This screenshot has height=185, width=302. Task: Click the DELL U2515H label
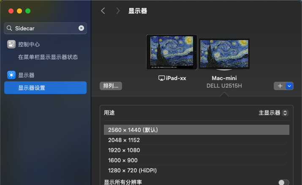[x=224, y=86]
